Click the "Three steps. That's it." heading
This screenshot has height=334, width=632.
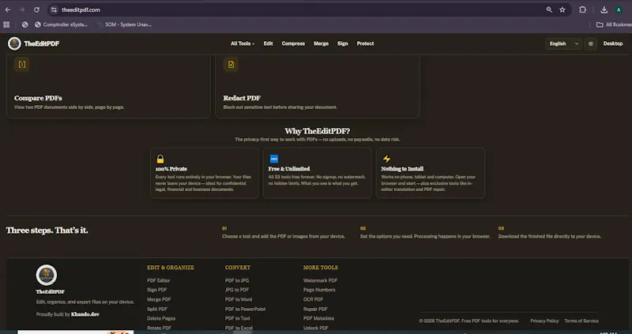point(47,231)
